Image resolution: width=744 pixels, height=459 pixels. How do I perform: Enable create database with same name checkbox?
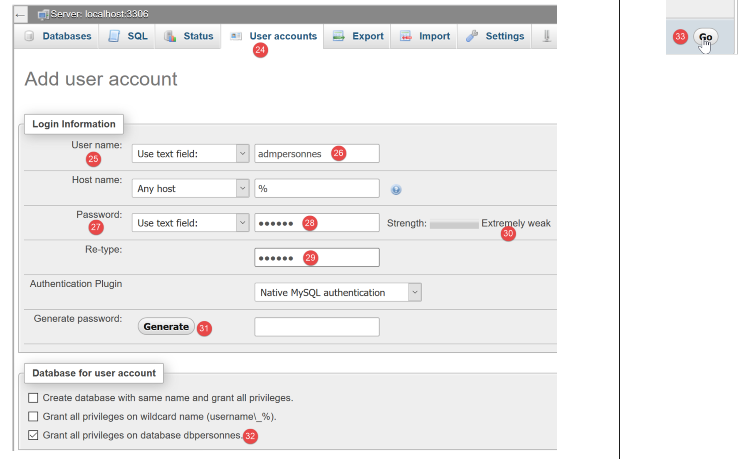pyautogui.click(x=33, y=398)
